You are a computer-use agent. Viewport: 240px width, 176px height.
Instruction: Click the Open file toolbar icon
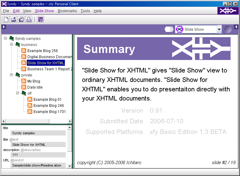14,19
